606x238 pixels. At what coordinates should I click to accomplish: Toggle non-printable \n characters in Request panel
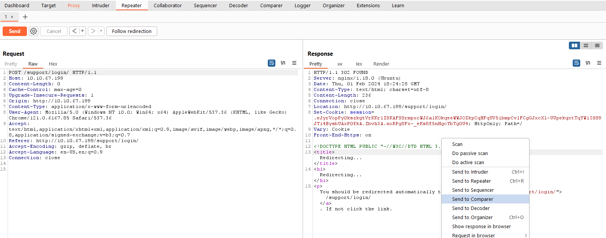pyautogui.click(x=283, y=63)
